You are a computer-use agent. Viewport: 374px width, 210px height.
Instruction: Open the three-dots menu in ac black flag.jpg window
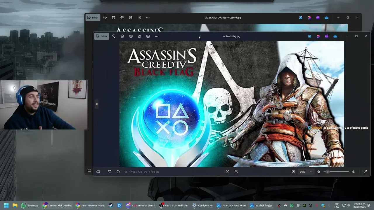[157, 36]
